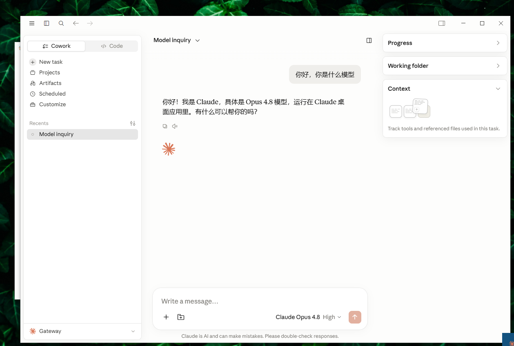Click the Scheduled clock icon
Viewport: 514px width, 346px height.
[x=33, y=94]
